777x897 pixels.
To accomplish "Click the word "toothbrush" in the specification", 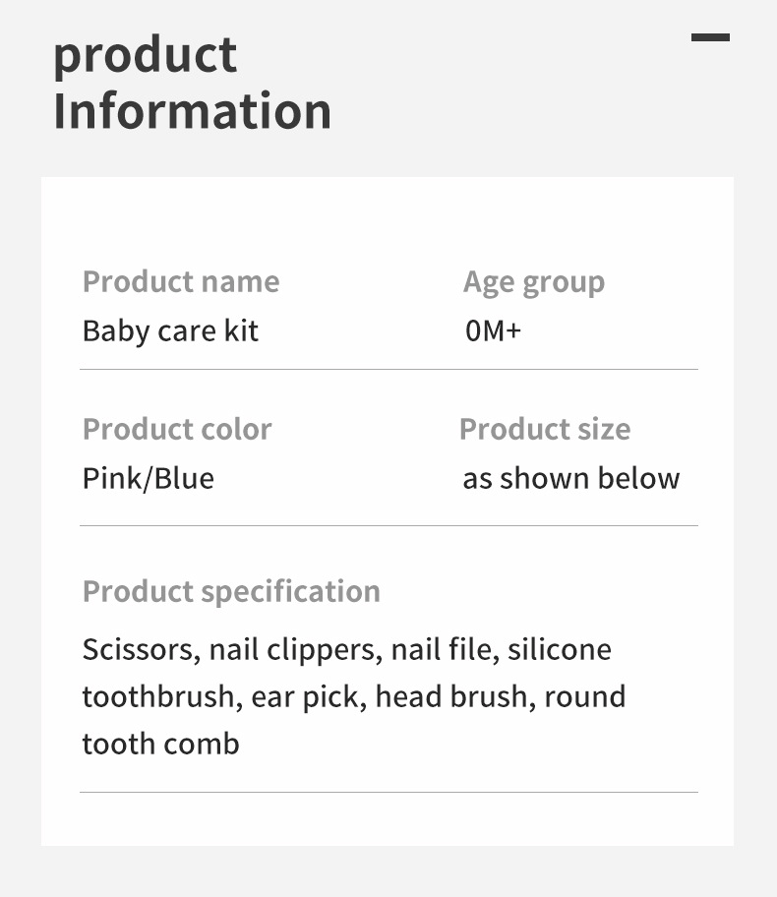I will [x=158, y=697].
